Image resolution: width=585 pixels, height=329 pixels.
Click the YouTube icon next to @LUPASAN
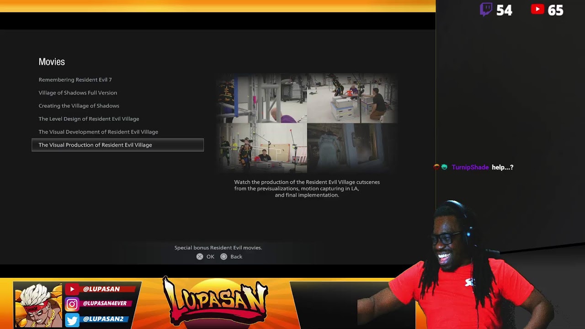tap(72, 289)
